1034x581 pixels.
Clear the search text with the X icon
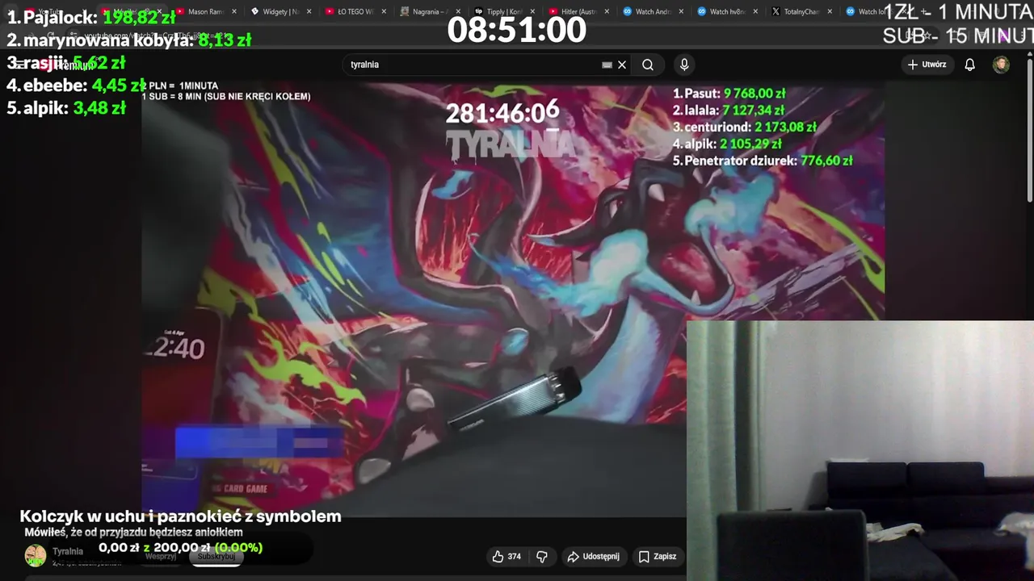622,65
